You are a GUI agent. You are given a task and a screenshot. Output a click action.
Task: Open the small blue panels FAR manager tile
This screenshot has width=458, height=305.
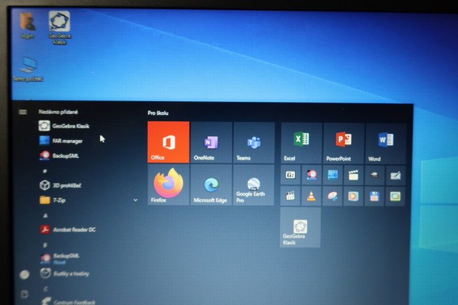click(x=333, y=175)
